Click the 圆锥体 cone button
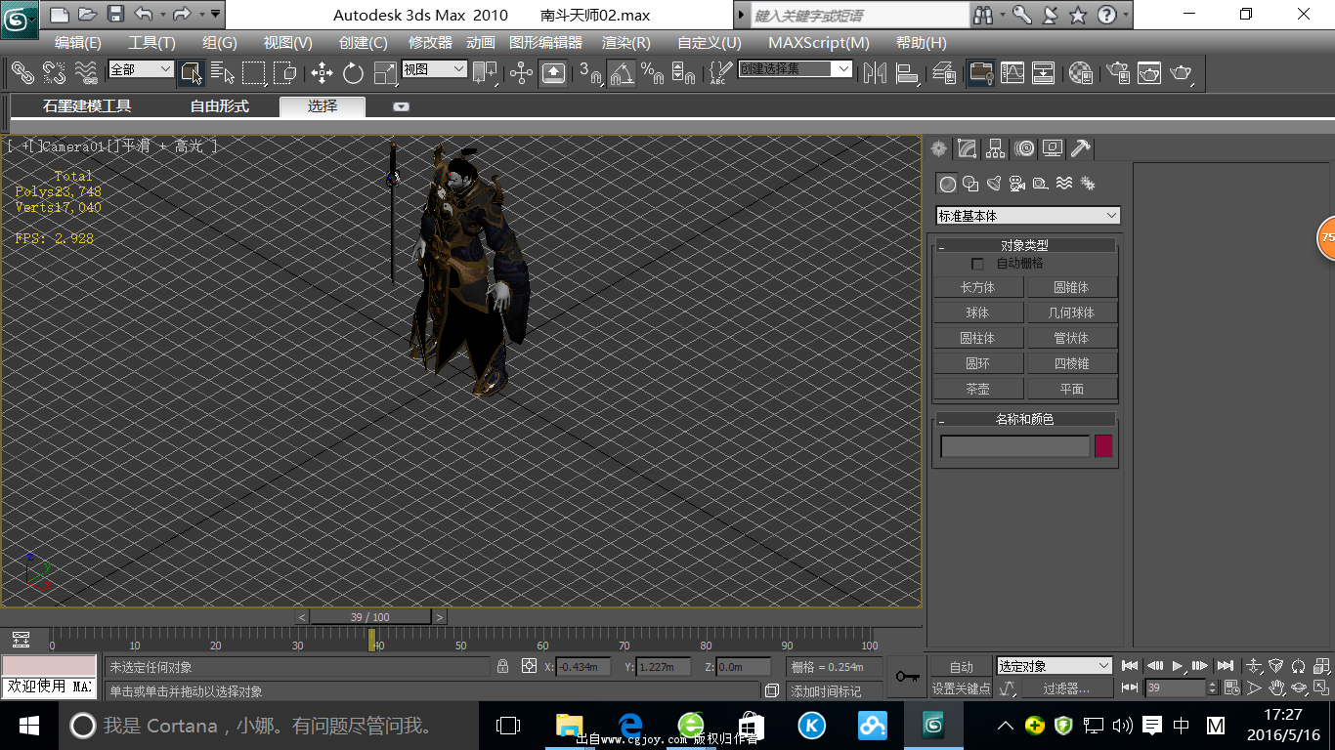This screenshot has width=1335, height=750. 1071,287
